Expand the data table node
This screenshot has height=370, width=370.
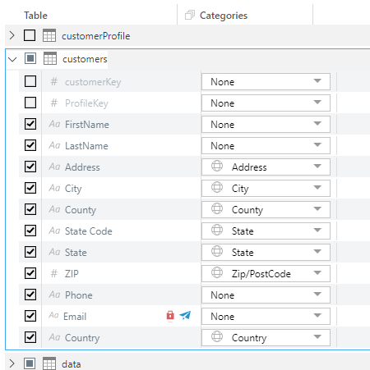[12, 363]
